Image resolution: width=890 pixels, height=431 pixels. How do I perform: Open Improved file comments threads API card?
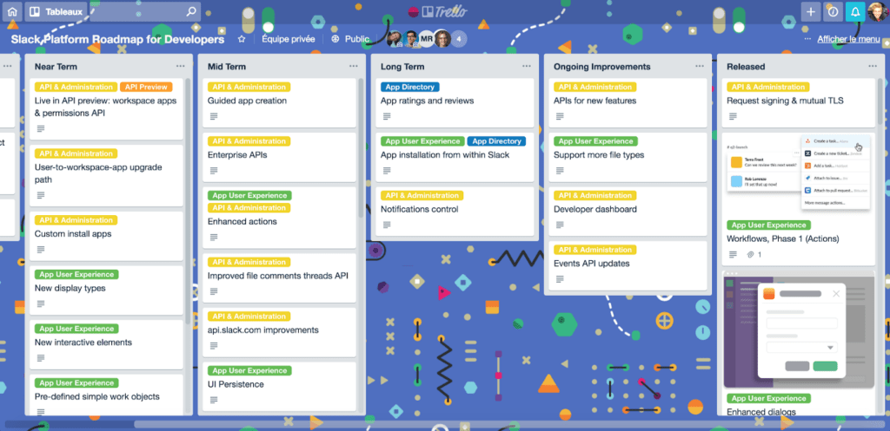tap(279, 278)
